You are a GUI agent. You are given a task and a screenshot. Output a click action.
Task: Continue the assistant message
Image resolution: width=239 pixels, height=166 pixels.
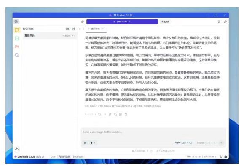pyautogui.click(x=105, y=114)
